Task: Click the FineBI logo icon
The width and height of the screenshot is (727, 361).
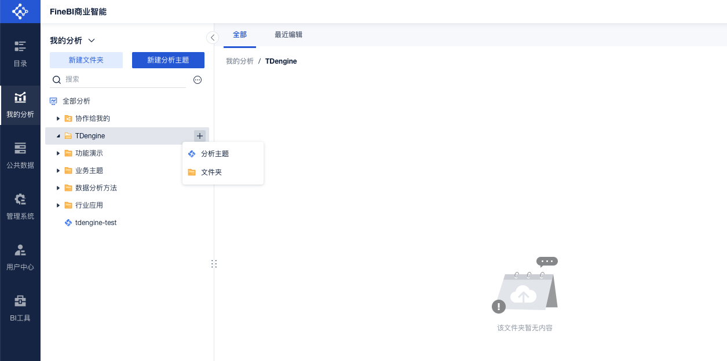Action: click(20, 12)
